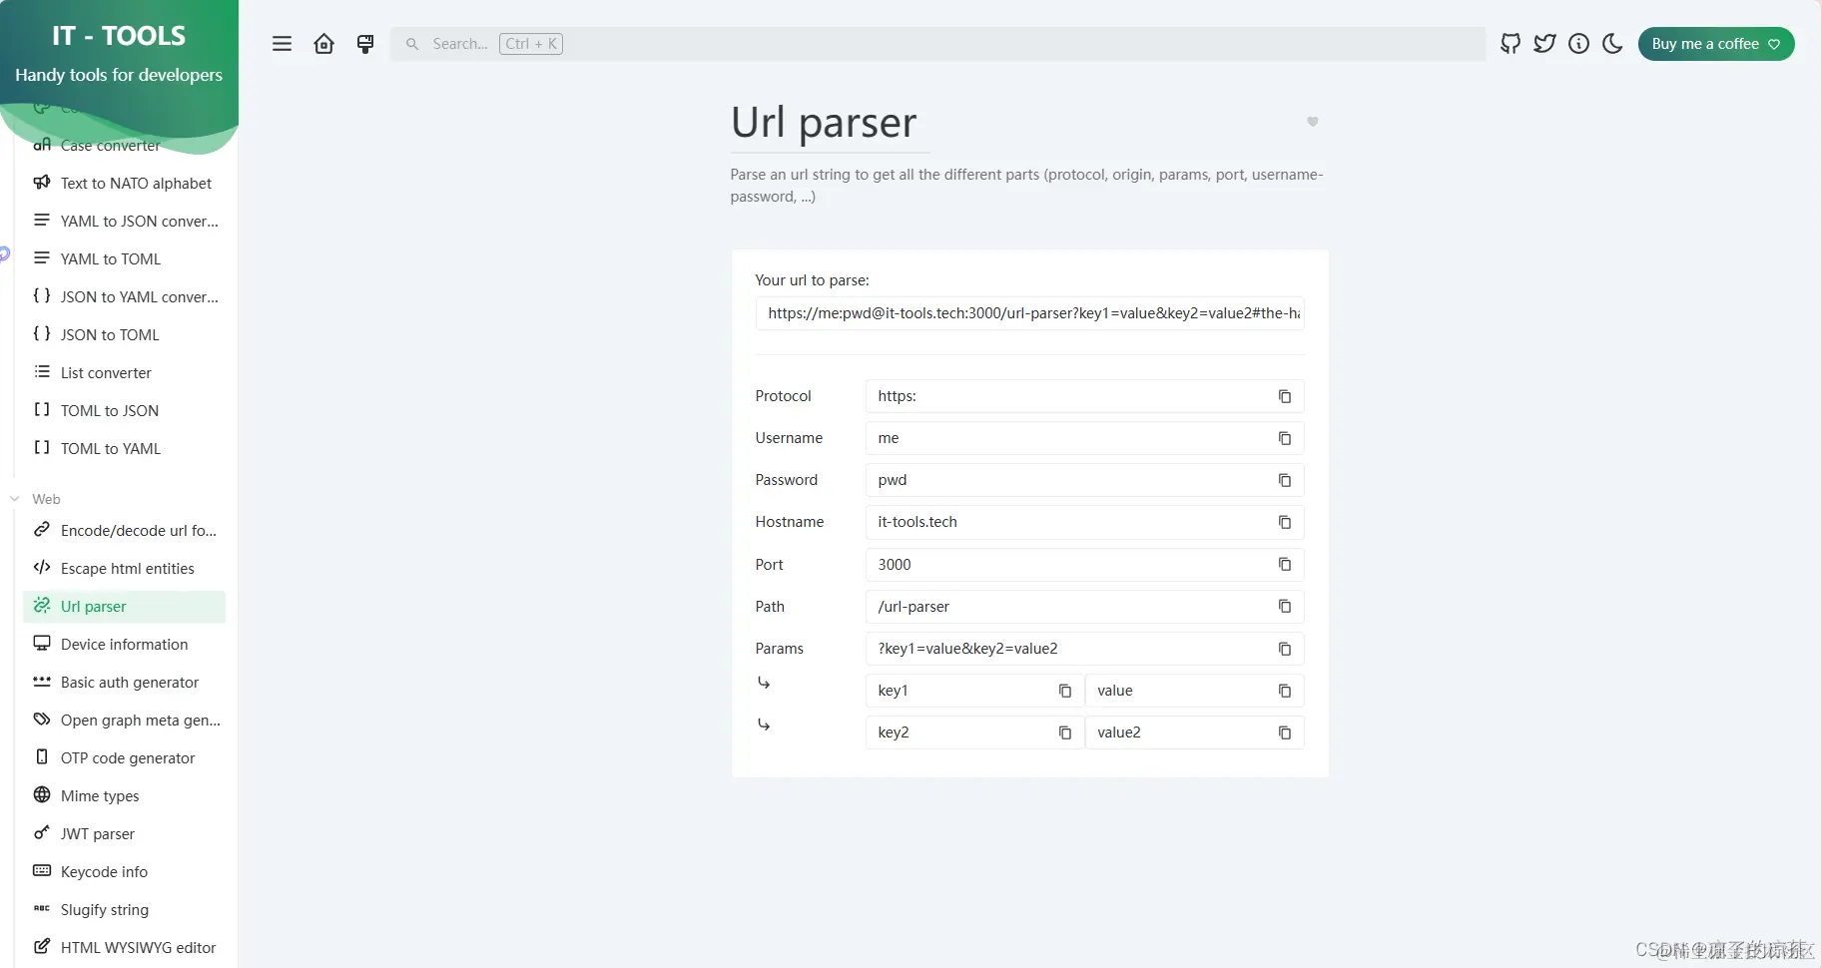Viewport: 1822px width, 968px height.
Task: Copy the key1 field
Action: click(x=1065, y=691)
